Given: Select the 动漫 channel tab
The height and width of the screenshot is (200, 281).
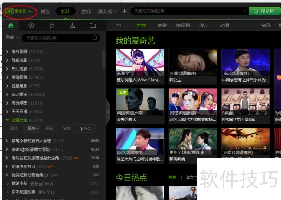Looking at the screenshot, I should 224,25.
